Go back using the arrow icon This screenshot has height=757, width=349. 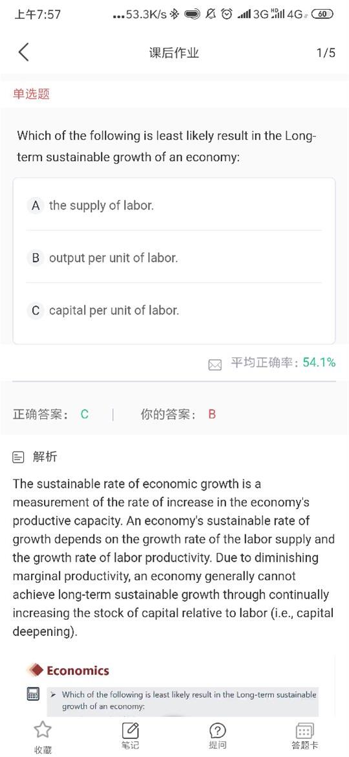23,52
